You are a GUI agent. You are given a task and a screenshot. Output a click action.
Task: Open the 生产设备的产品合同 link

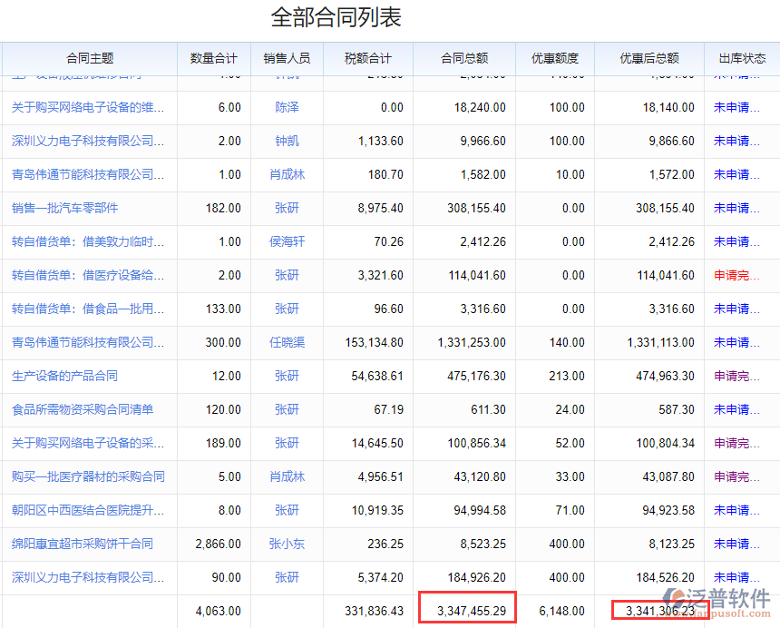pos(65,376)
